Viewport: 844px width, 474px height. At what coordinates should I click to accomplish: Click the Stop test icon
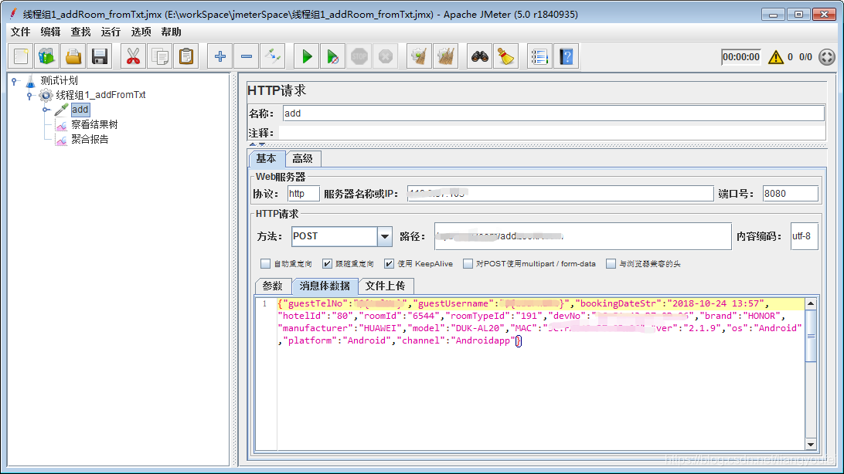click(359, 56)
